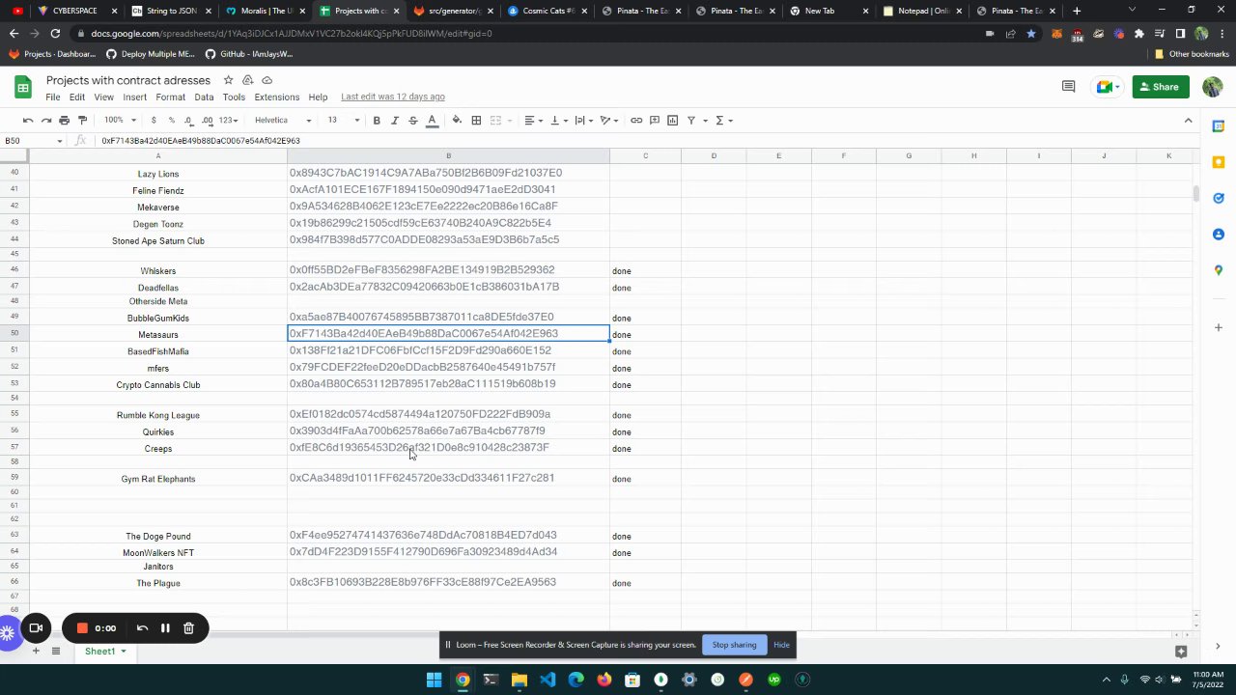Open the 123 number format dropdown
The image size is (1236, 695).
229,121
